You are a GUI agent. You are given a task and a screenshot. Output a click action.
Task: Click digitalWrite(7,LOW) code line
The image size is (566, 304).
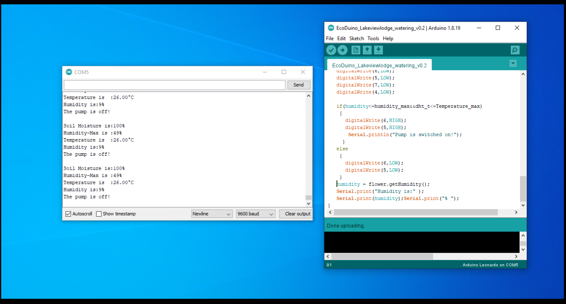366,85
